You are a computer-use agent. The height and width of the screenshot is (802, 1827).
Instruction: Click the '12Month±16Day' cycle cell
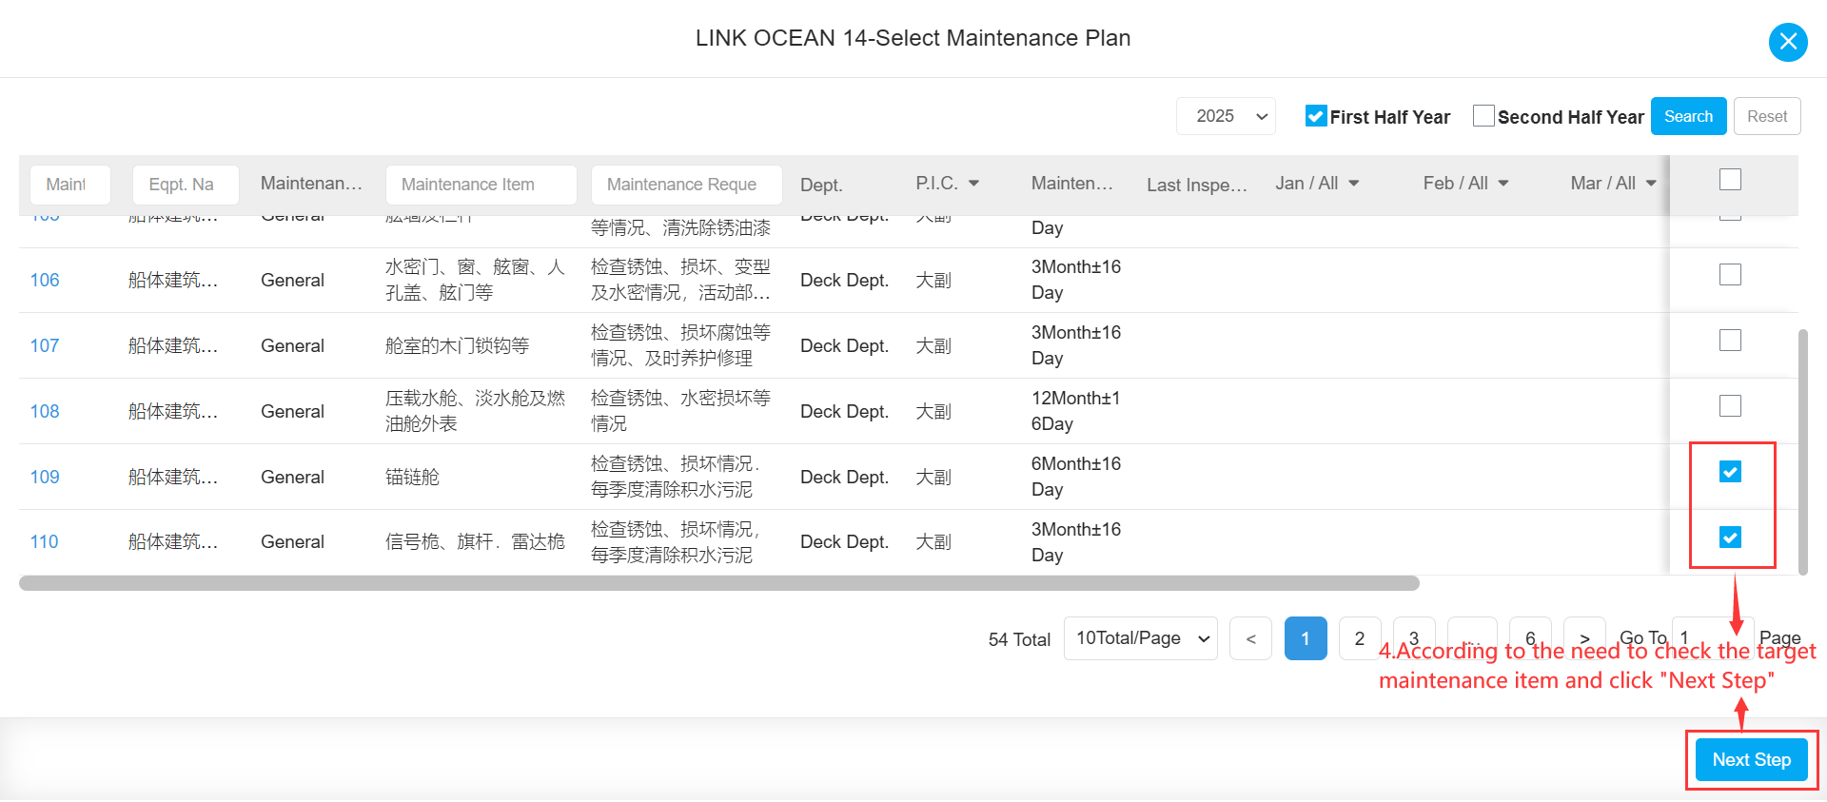[x=1076, y=411]
